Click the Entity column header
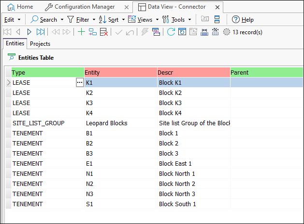The height and width of the screenshot is (224, 304). [x=121, y=72]
